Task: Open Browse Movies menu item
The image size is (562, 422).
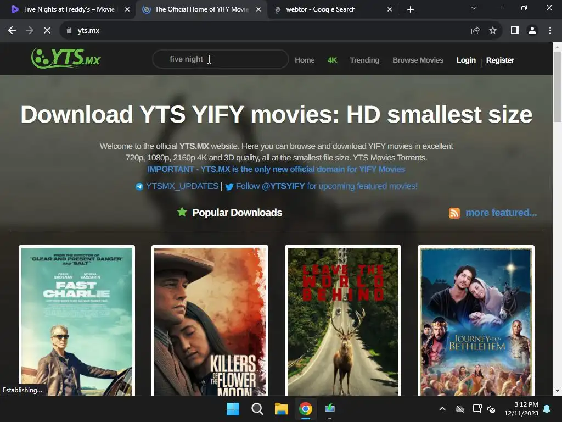Action: pyautogui.click(x=418, y=60)
